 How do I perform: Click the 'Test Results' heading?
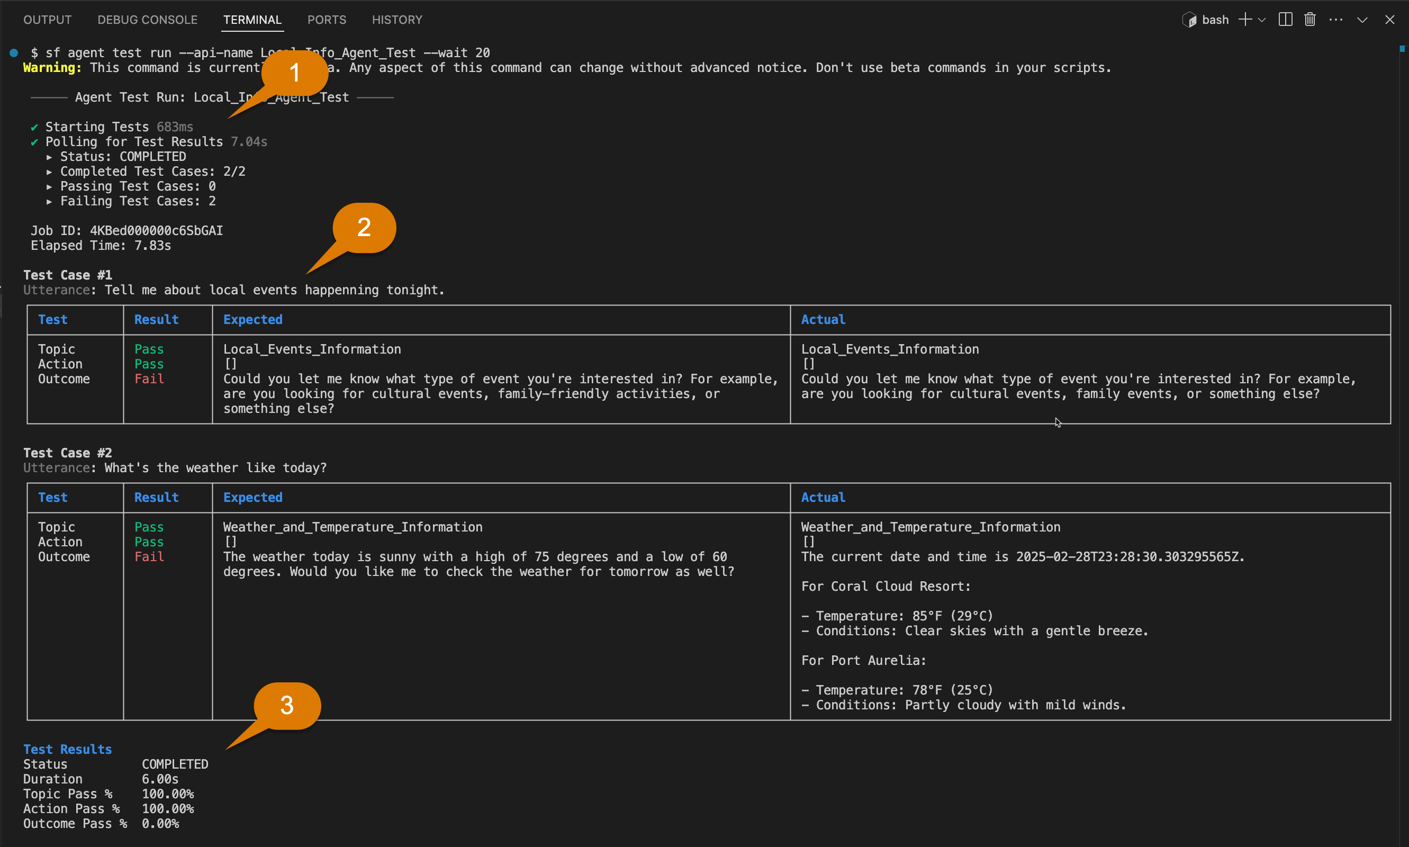point(67,750)
